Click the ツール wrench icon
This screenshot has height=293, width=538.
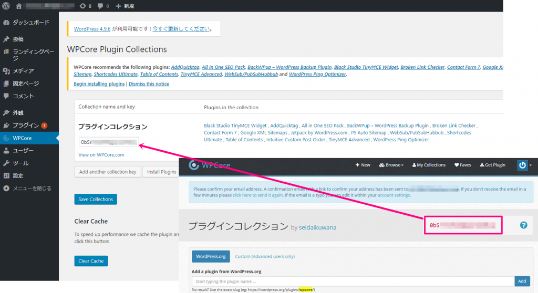[6, 163]
